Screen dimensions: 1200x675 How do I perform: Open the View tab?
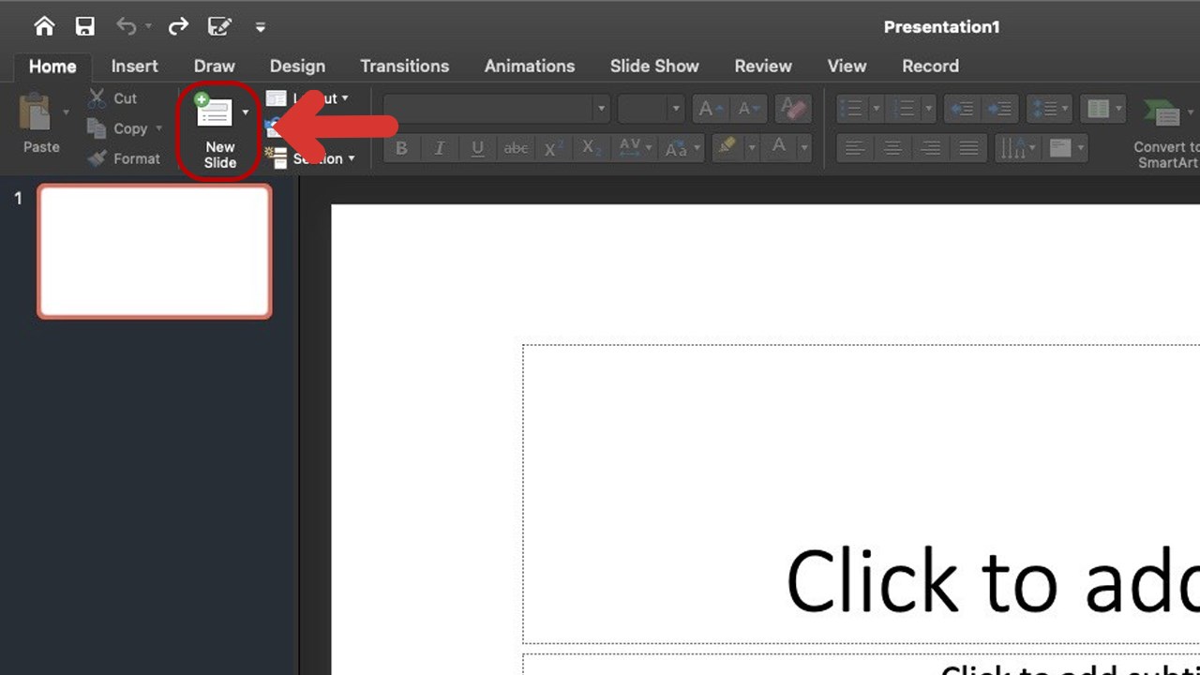click(847, 66)
